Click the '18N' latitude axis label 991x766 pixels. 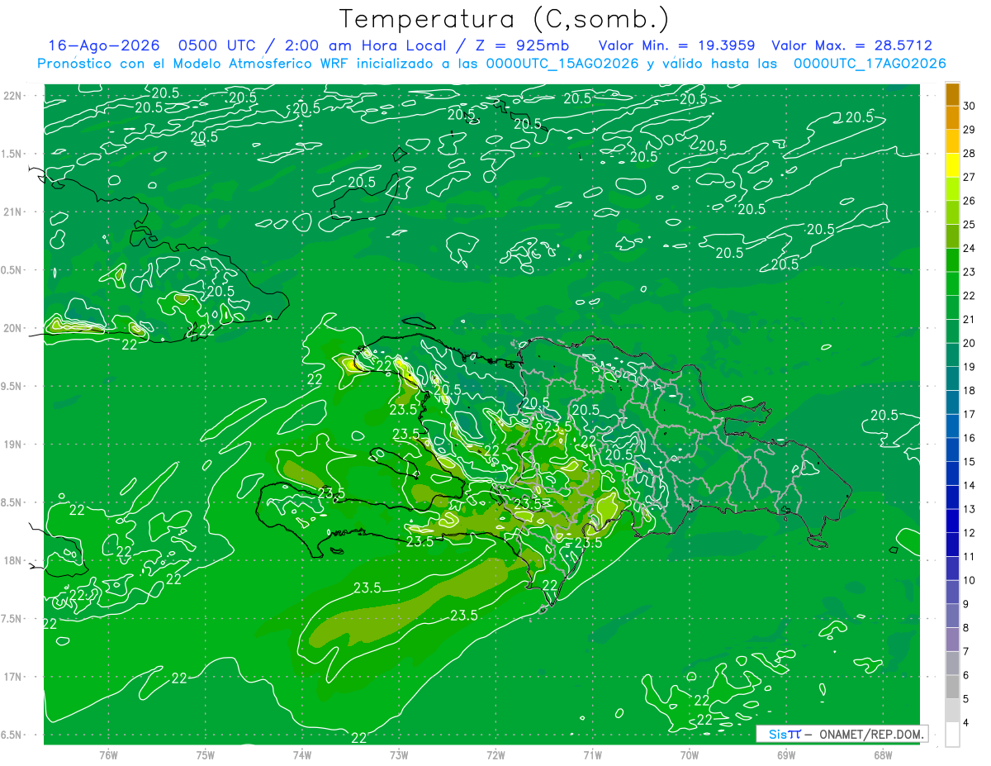13,560
